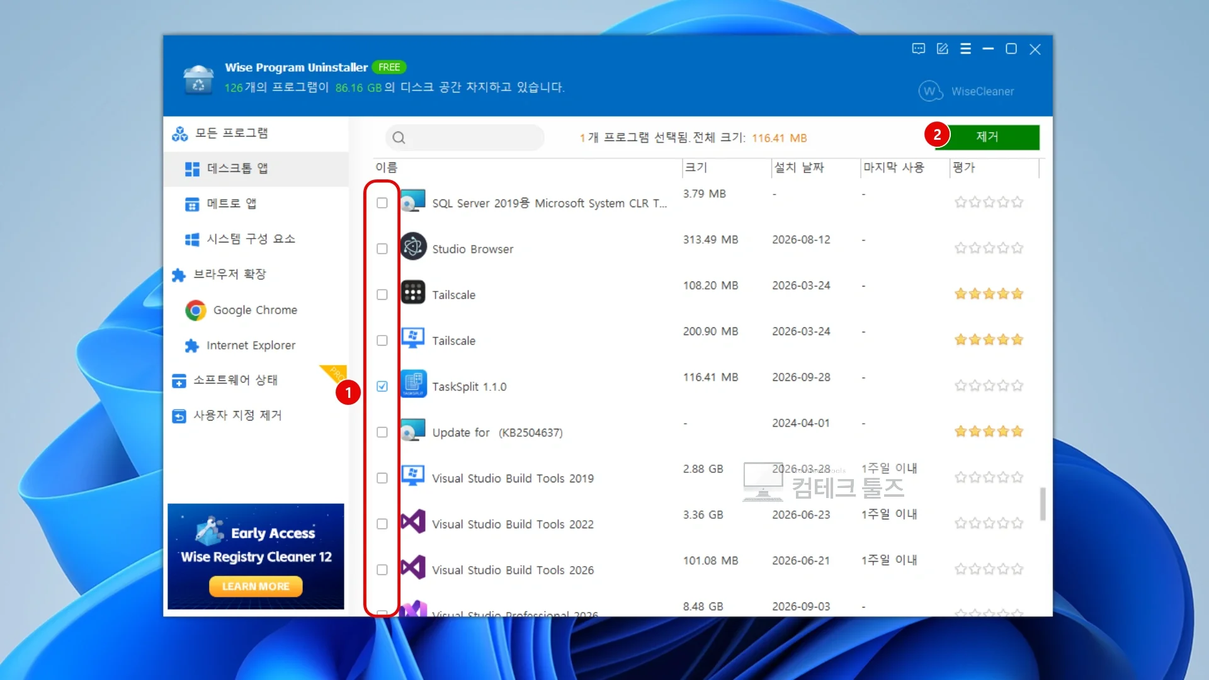The height and width of the screenshot is (680, 1209).
Task: Click TaskSplit star rating
Action: pyautogui.click(x=989, y=385)
